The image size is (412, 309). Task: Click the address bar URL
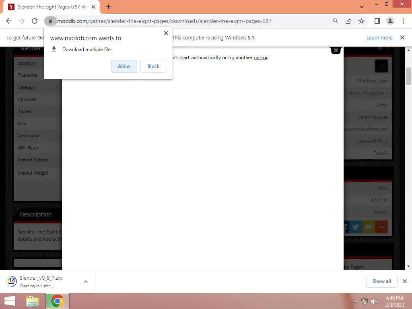pos(164,21)
